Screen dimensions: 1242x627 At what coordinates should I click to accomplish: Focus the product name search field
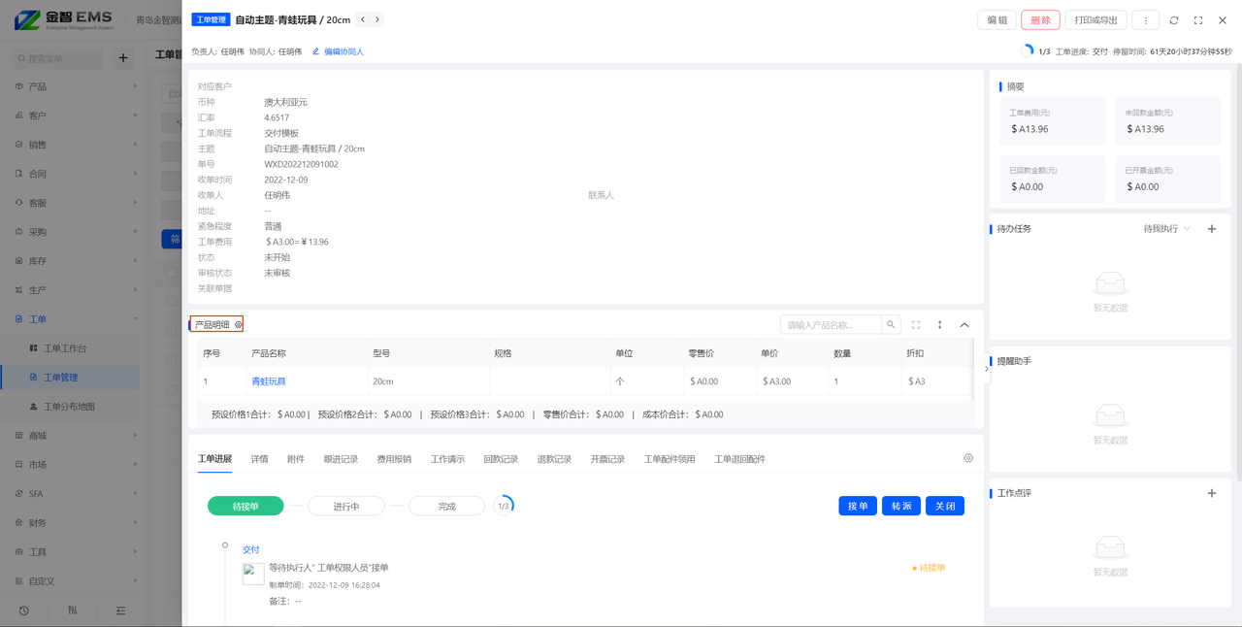point(831,325)
